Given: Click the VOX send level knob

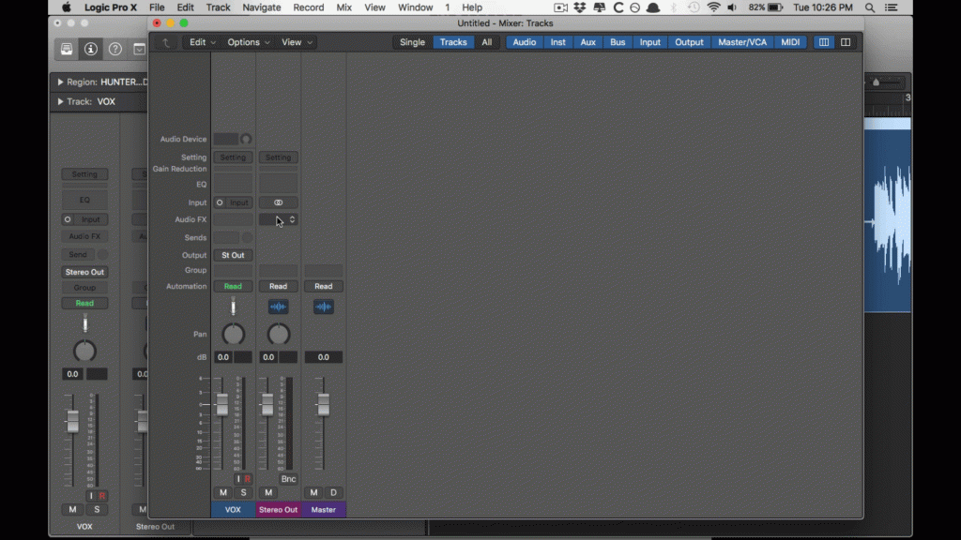Looking at the screenshot, I should (247, 237).
